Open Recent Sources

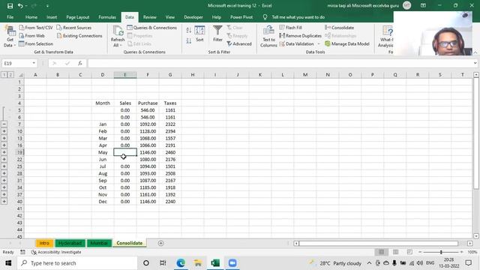[74, 28]
